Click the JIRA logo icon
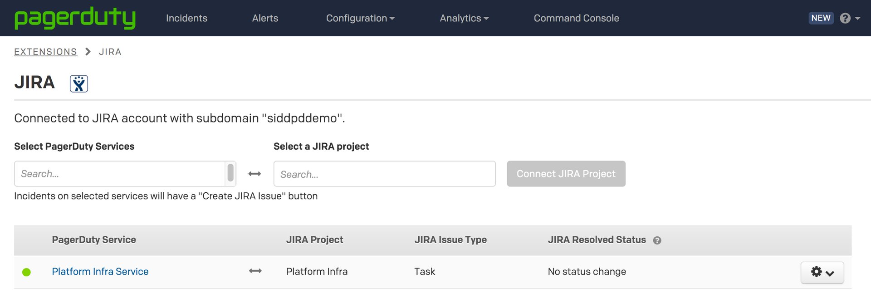871x303 pixels. (79, 83)
